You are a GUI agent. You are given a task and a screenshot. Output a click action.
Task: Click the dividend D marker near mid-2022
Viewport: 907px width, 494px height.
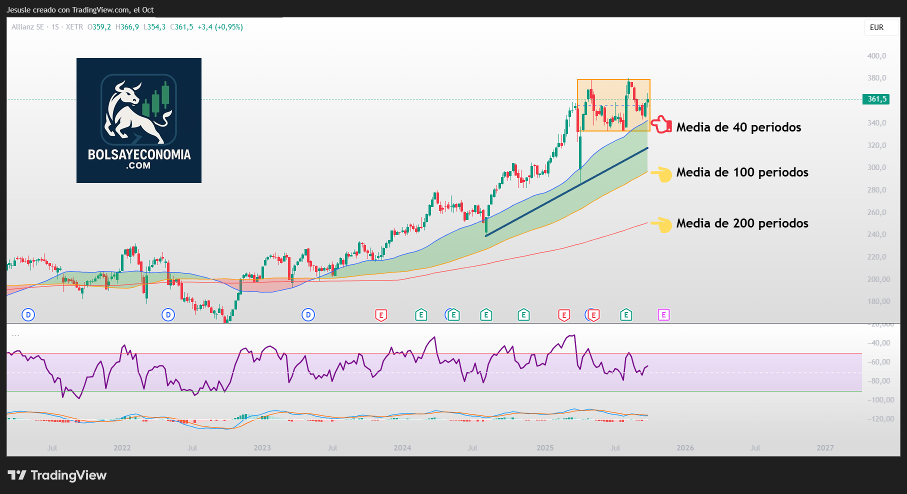[x=168, y=314]
